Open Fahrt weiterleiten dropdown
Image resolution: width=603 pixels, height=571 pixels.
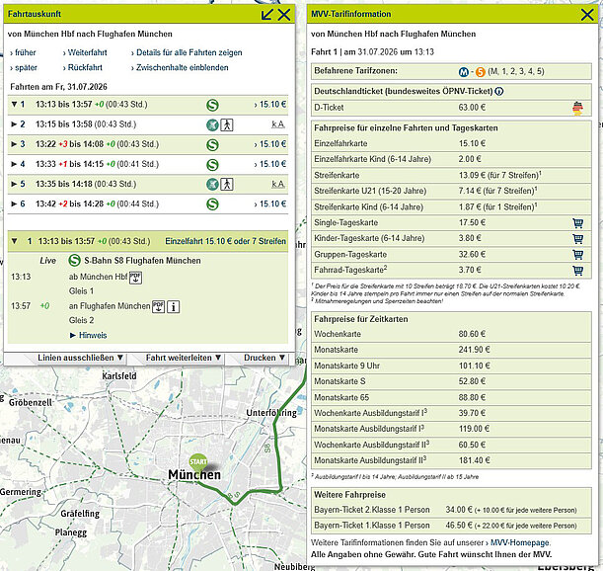point(184,358)
